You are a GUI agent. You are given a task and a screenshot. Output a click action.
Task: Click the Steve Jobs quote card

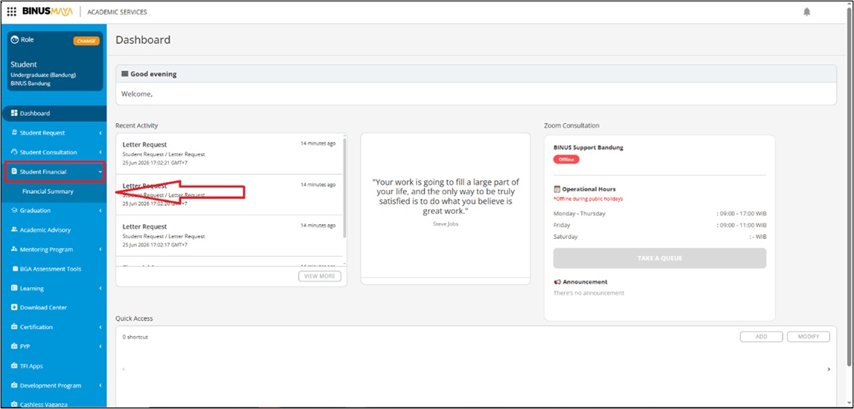446,209
